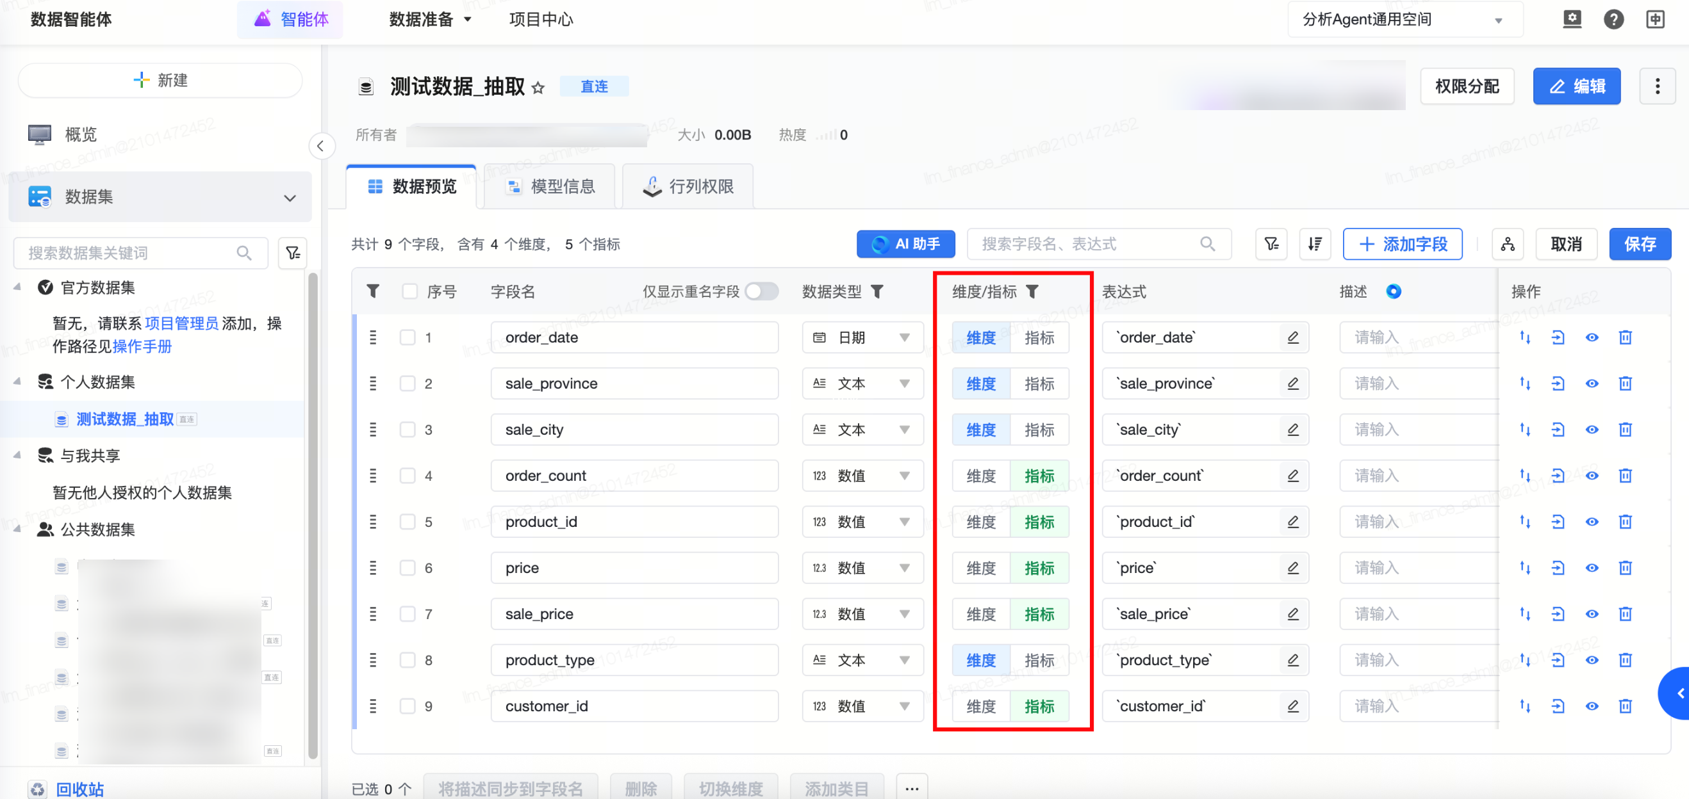Viewport: 1689px width, 799px height.
Task: Open the help question mark icon
Action: pos(1613,19)
